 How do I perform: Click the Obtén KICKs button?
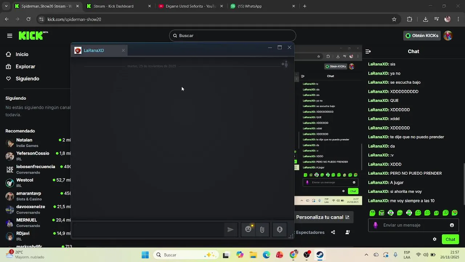(422, 36)
